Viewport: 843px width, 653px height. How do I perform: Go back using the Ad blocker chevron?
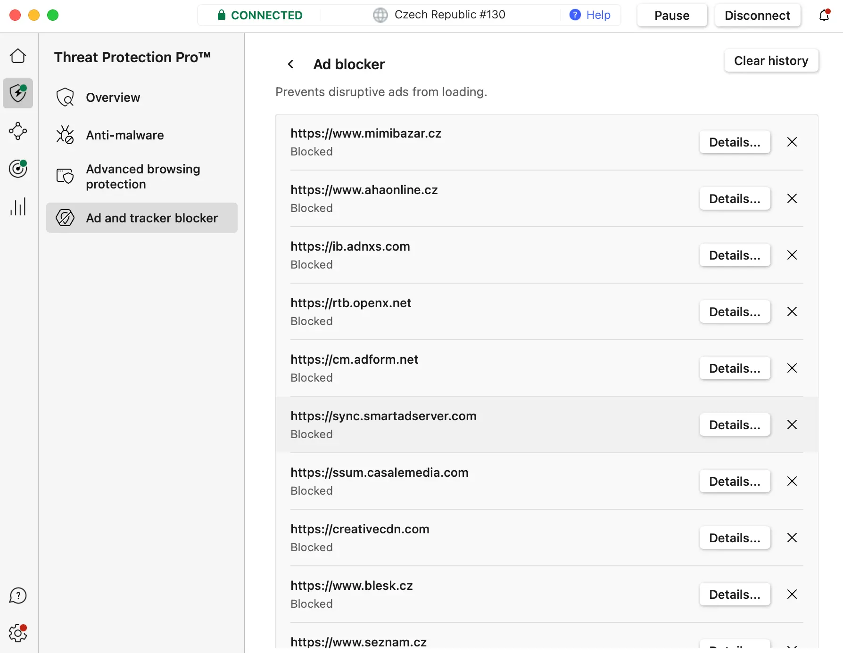(291, 64)
